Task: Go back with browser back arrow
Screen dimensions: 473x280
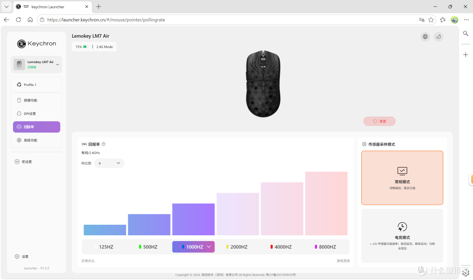Action: pos(7,20)
